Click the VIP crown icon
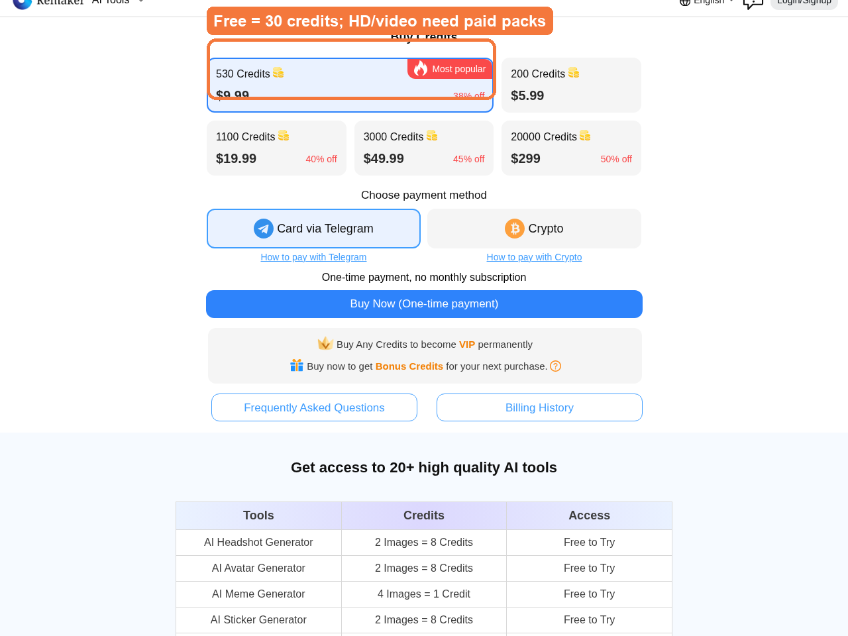The height and width of the screenshot is (636, 848). pyautogui.click(x=325, y=343)
